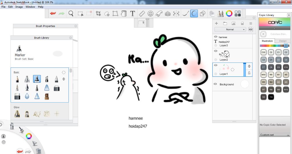Switch to the Illustration tab
The width and height of the screenshot is (292, 154).
point(267,41)
